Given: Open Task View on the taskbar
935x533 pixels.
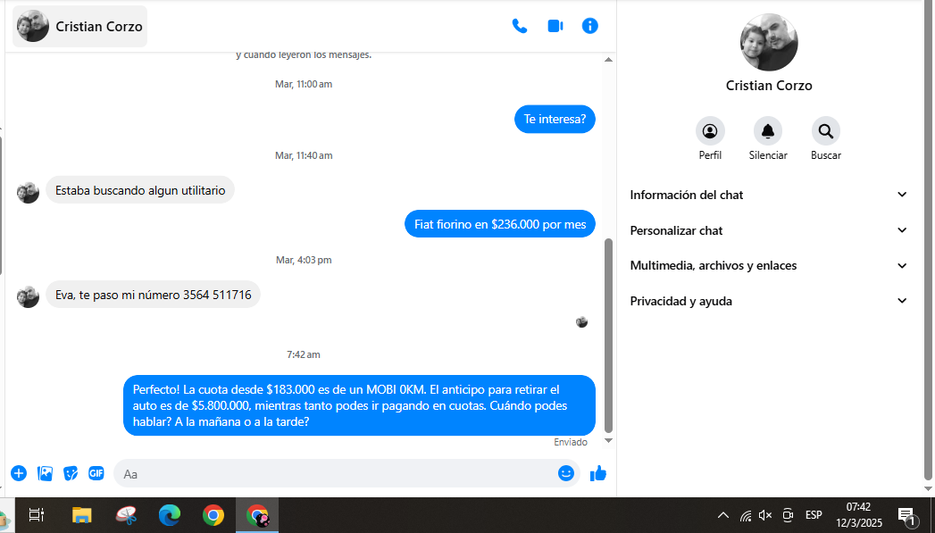Looking at the screenshot, I should [x=37, y=514].
